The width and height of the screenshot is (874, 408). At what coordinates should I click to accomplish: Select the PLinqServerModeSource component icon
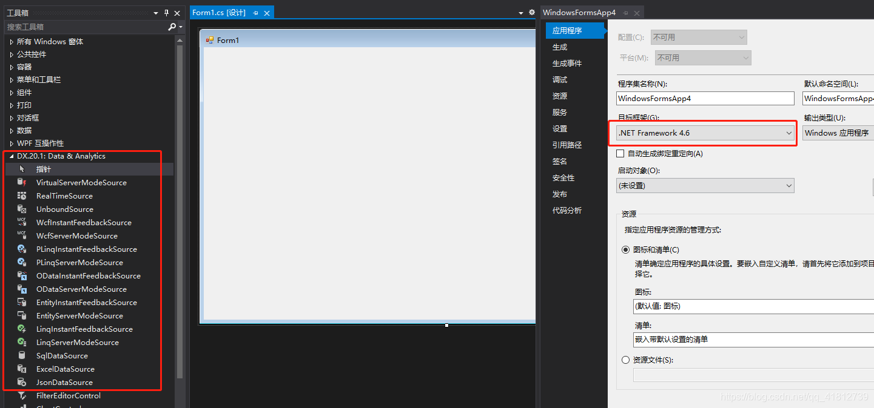point(22,262)
